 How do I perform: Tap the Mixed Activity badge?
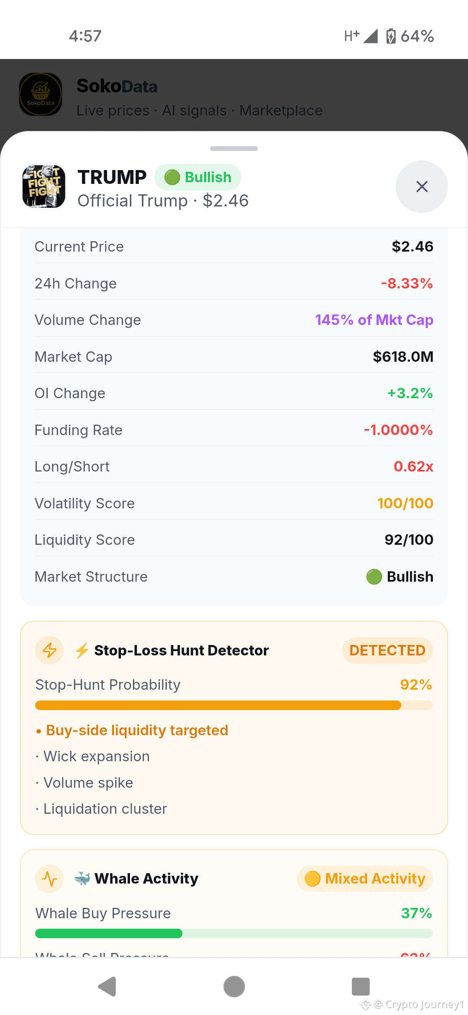click(365, 879)
